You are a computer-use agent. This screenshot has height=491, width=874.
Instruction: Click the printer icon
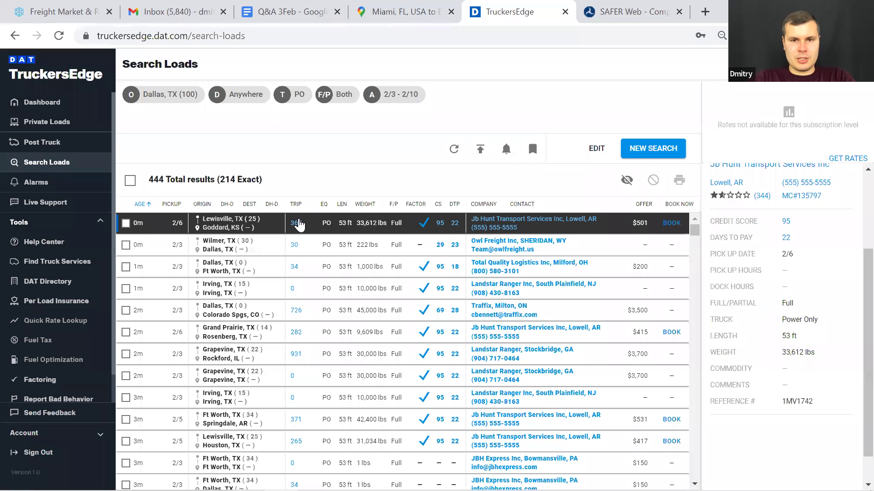679,180
